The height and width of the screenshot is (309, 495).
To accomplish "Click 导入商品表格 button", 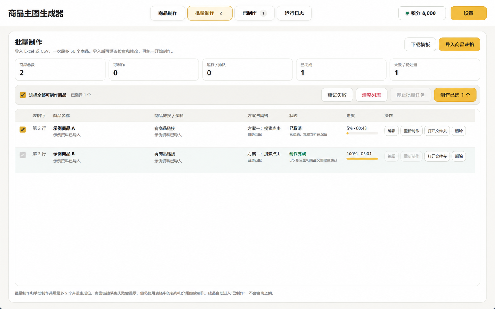I will pos(459,45).
